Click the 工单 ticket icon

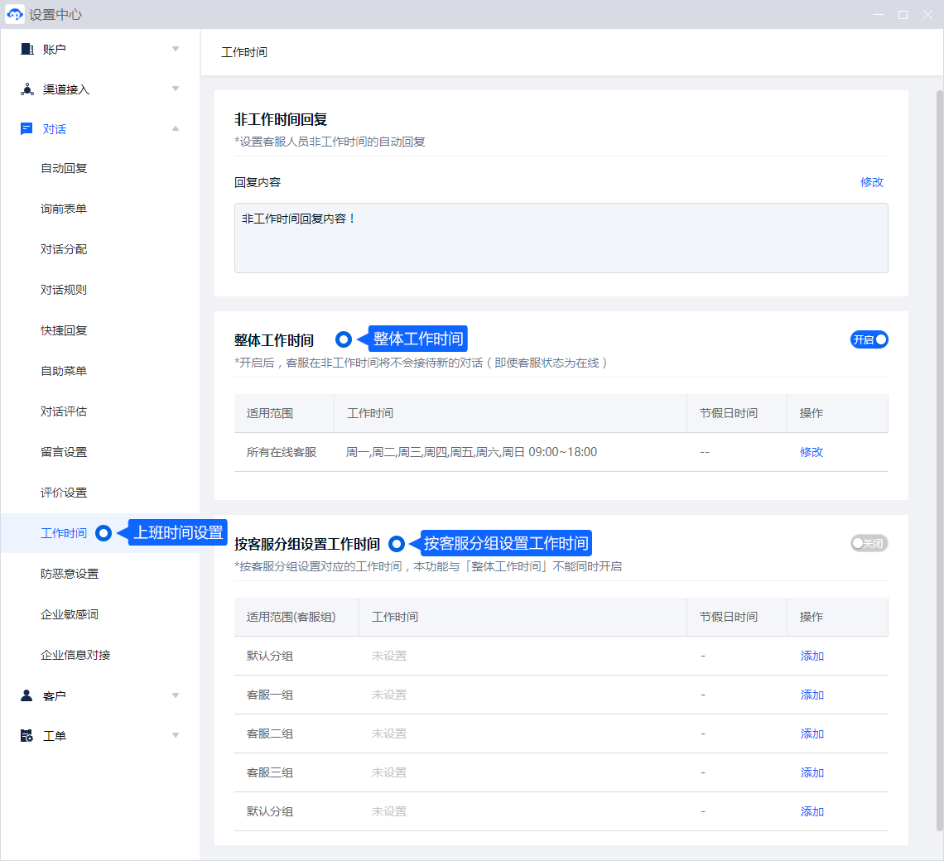tap(26, 735)
